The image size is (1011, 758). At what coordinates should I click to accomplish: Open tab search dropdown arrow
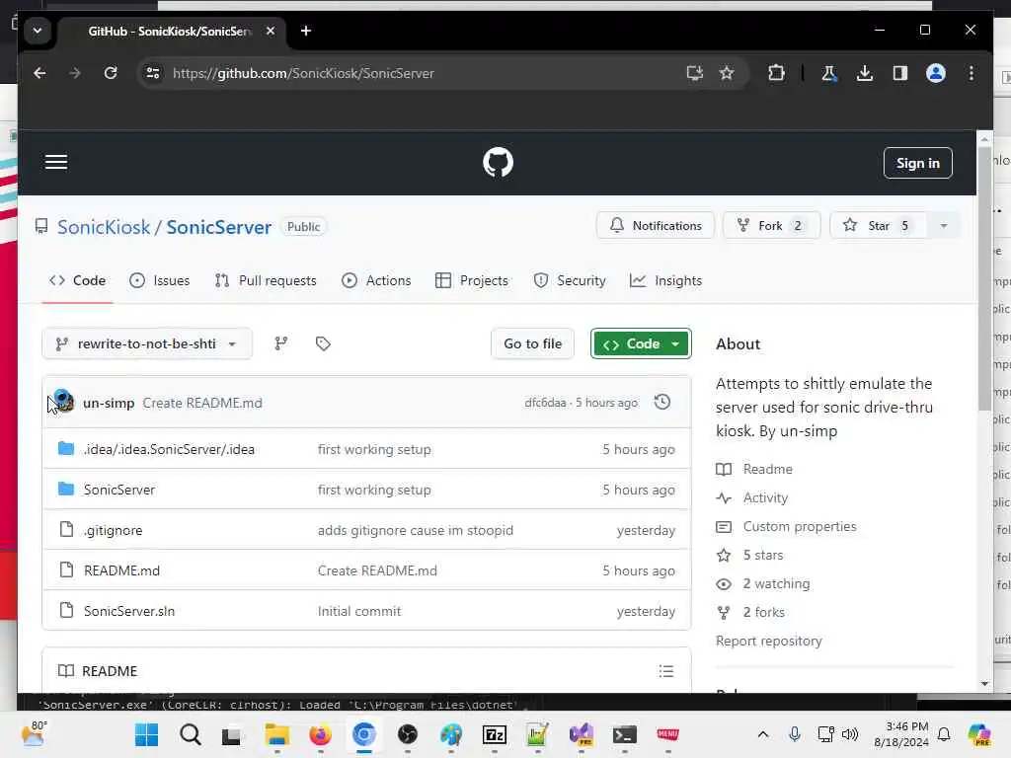[38, 31]
